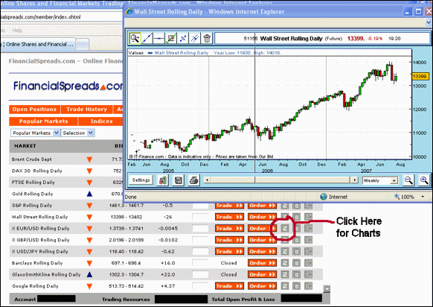The width and height of the screenshot is (433, 307).
Task: Click the chart indicator tool with green line
Action: [x=171, y=38]
